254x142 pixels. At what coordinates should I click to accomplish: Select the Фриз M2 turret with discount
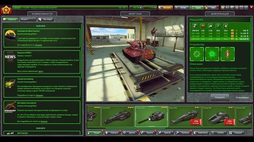click(x=185, y=117)
